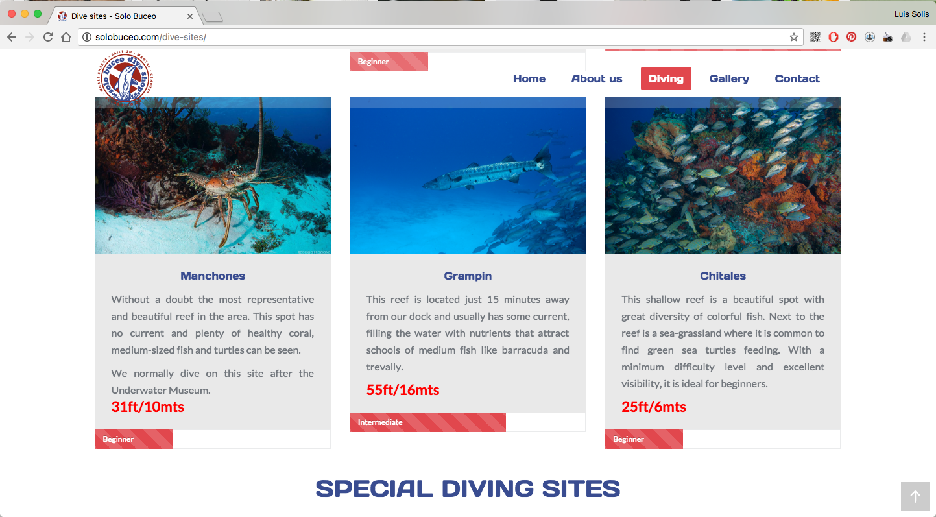Click the Solo Buceo dive shop logo
936x517 pixels.
point(127,78)
